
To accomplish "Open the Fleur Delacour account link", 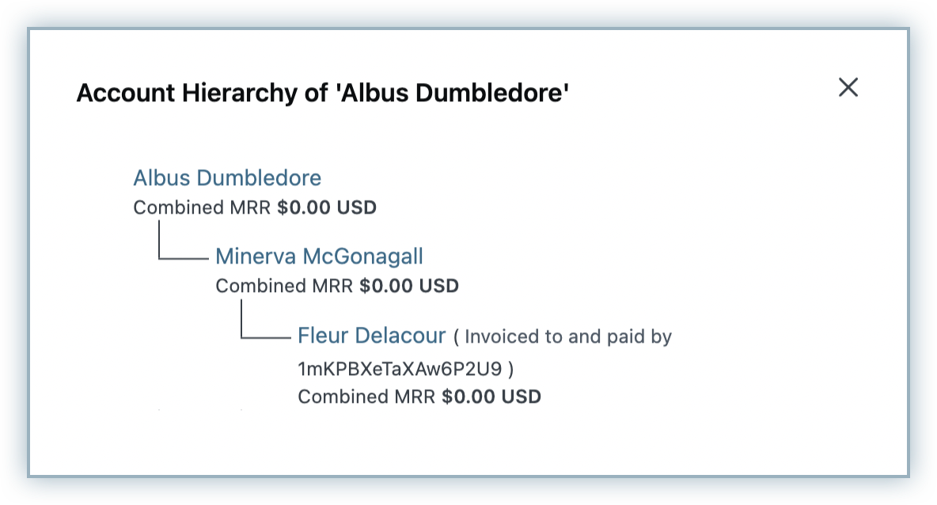I will [372, 336].
